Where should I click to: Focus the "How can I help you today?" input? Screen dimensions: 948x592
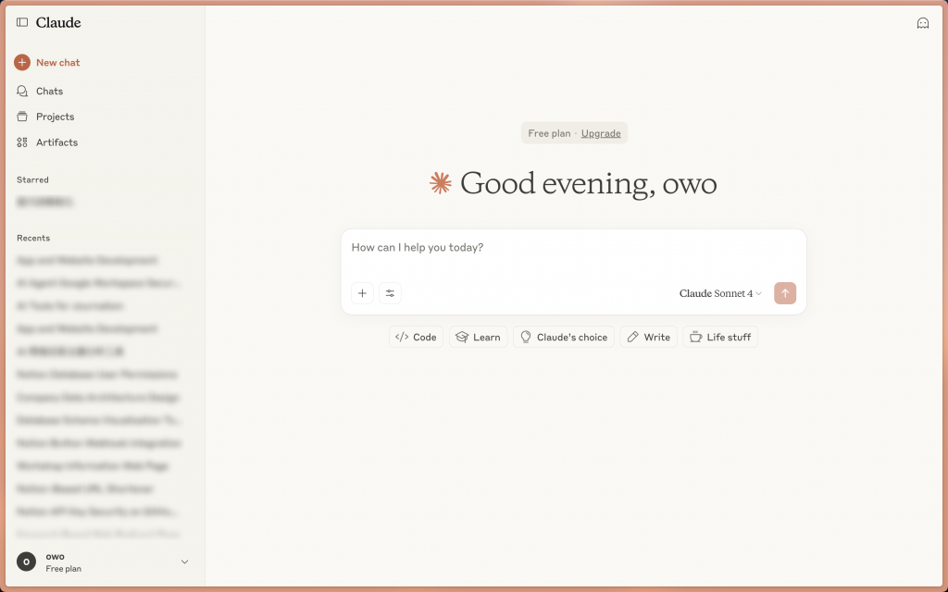coord(573,248)
